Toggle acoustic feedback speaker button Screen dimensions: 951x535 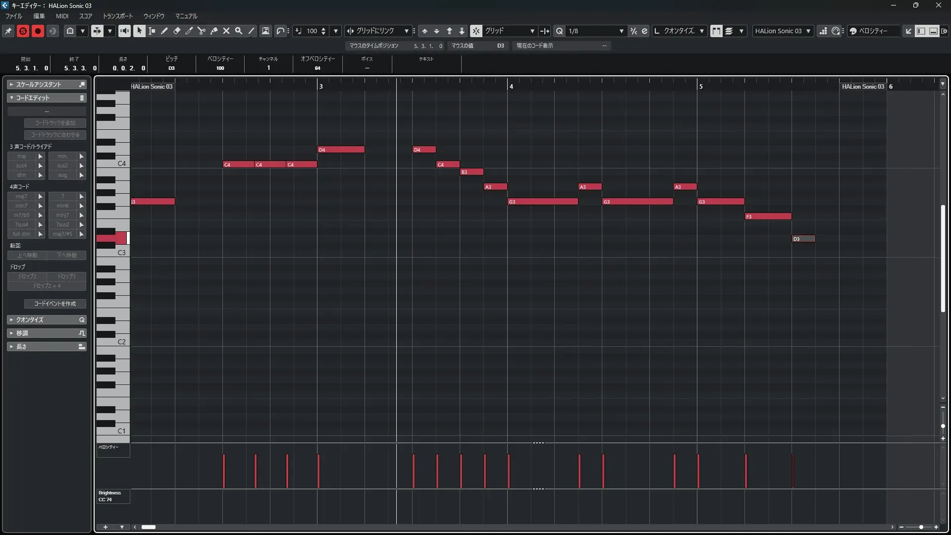pyautogui.click(x=124, y=31)
